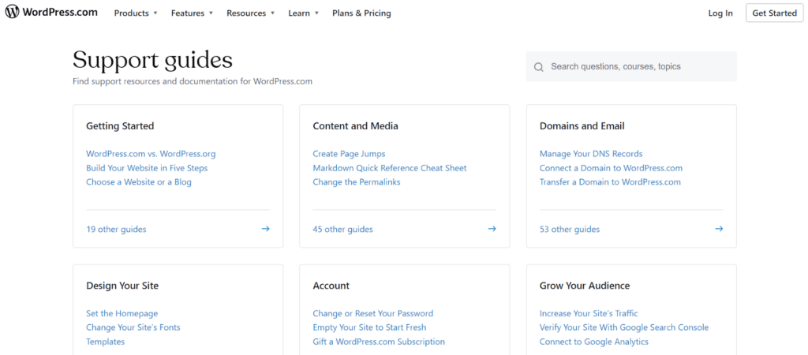Click the arrow in Content and Media card
This screenshot has width=808, height=355.
coord(492,229)
